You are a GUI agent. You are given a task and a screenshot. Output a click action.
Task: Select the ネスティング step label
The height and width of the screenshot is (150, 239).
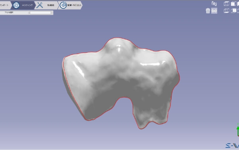pos(27,5)
